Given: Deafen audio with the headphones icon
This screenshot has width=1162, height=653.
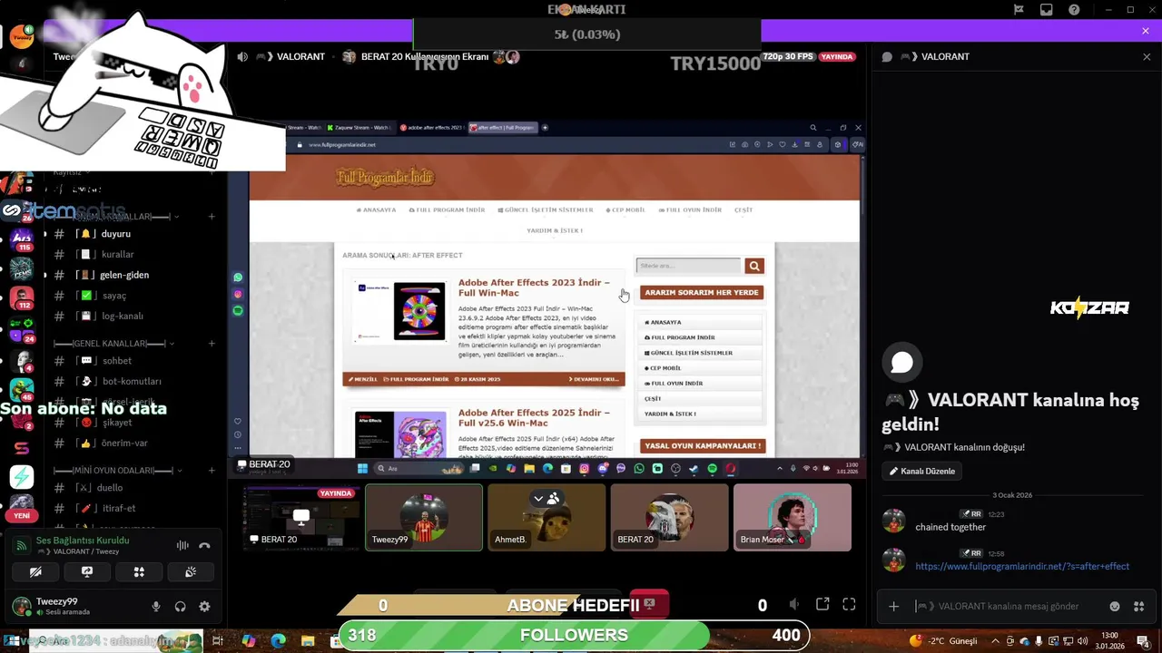Looking at the screenshot, I should (180, 607).
